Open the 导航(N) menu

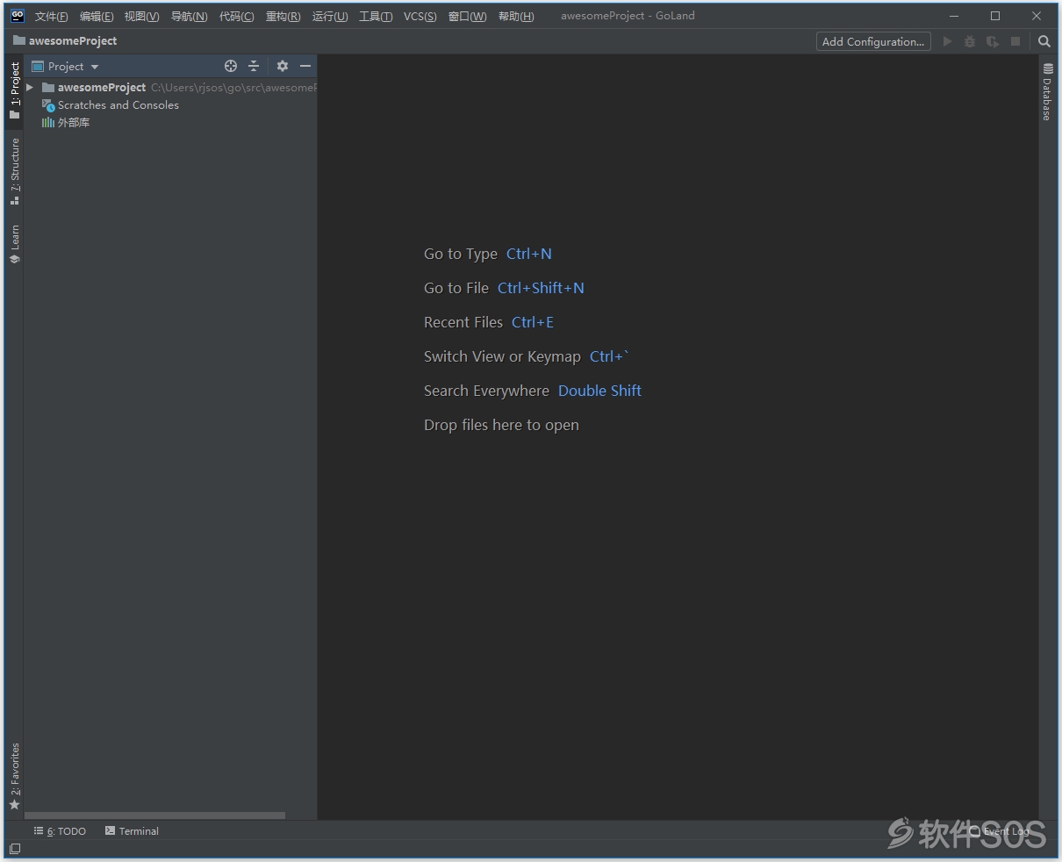pyautogui.click(x=189, y=16)
